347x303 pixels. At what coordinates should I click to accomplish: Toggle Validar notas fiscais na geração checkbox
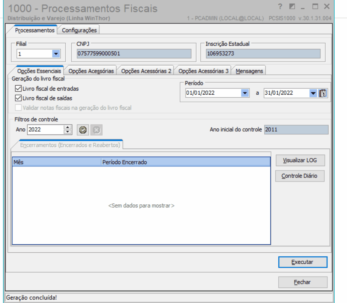pos(18,108)
